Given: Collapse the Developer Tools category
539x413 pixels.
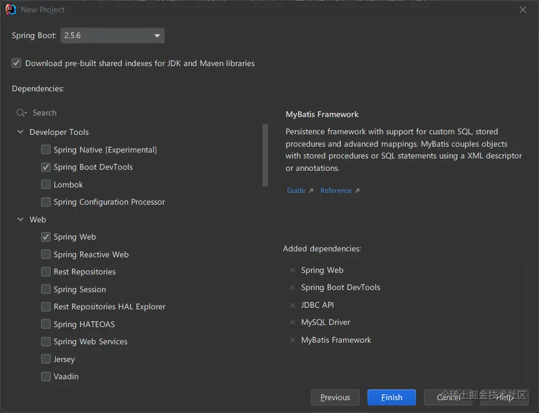Looking at the screenshot, I should pos(20,132).
